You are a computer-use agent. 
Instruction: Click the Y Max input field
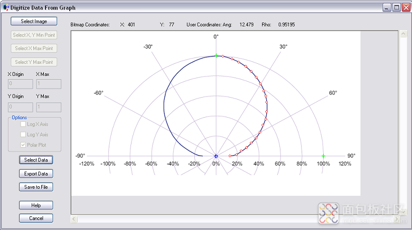tap(49, 107)
